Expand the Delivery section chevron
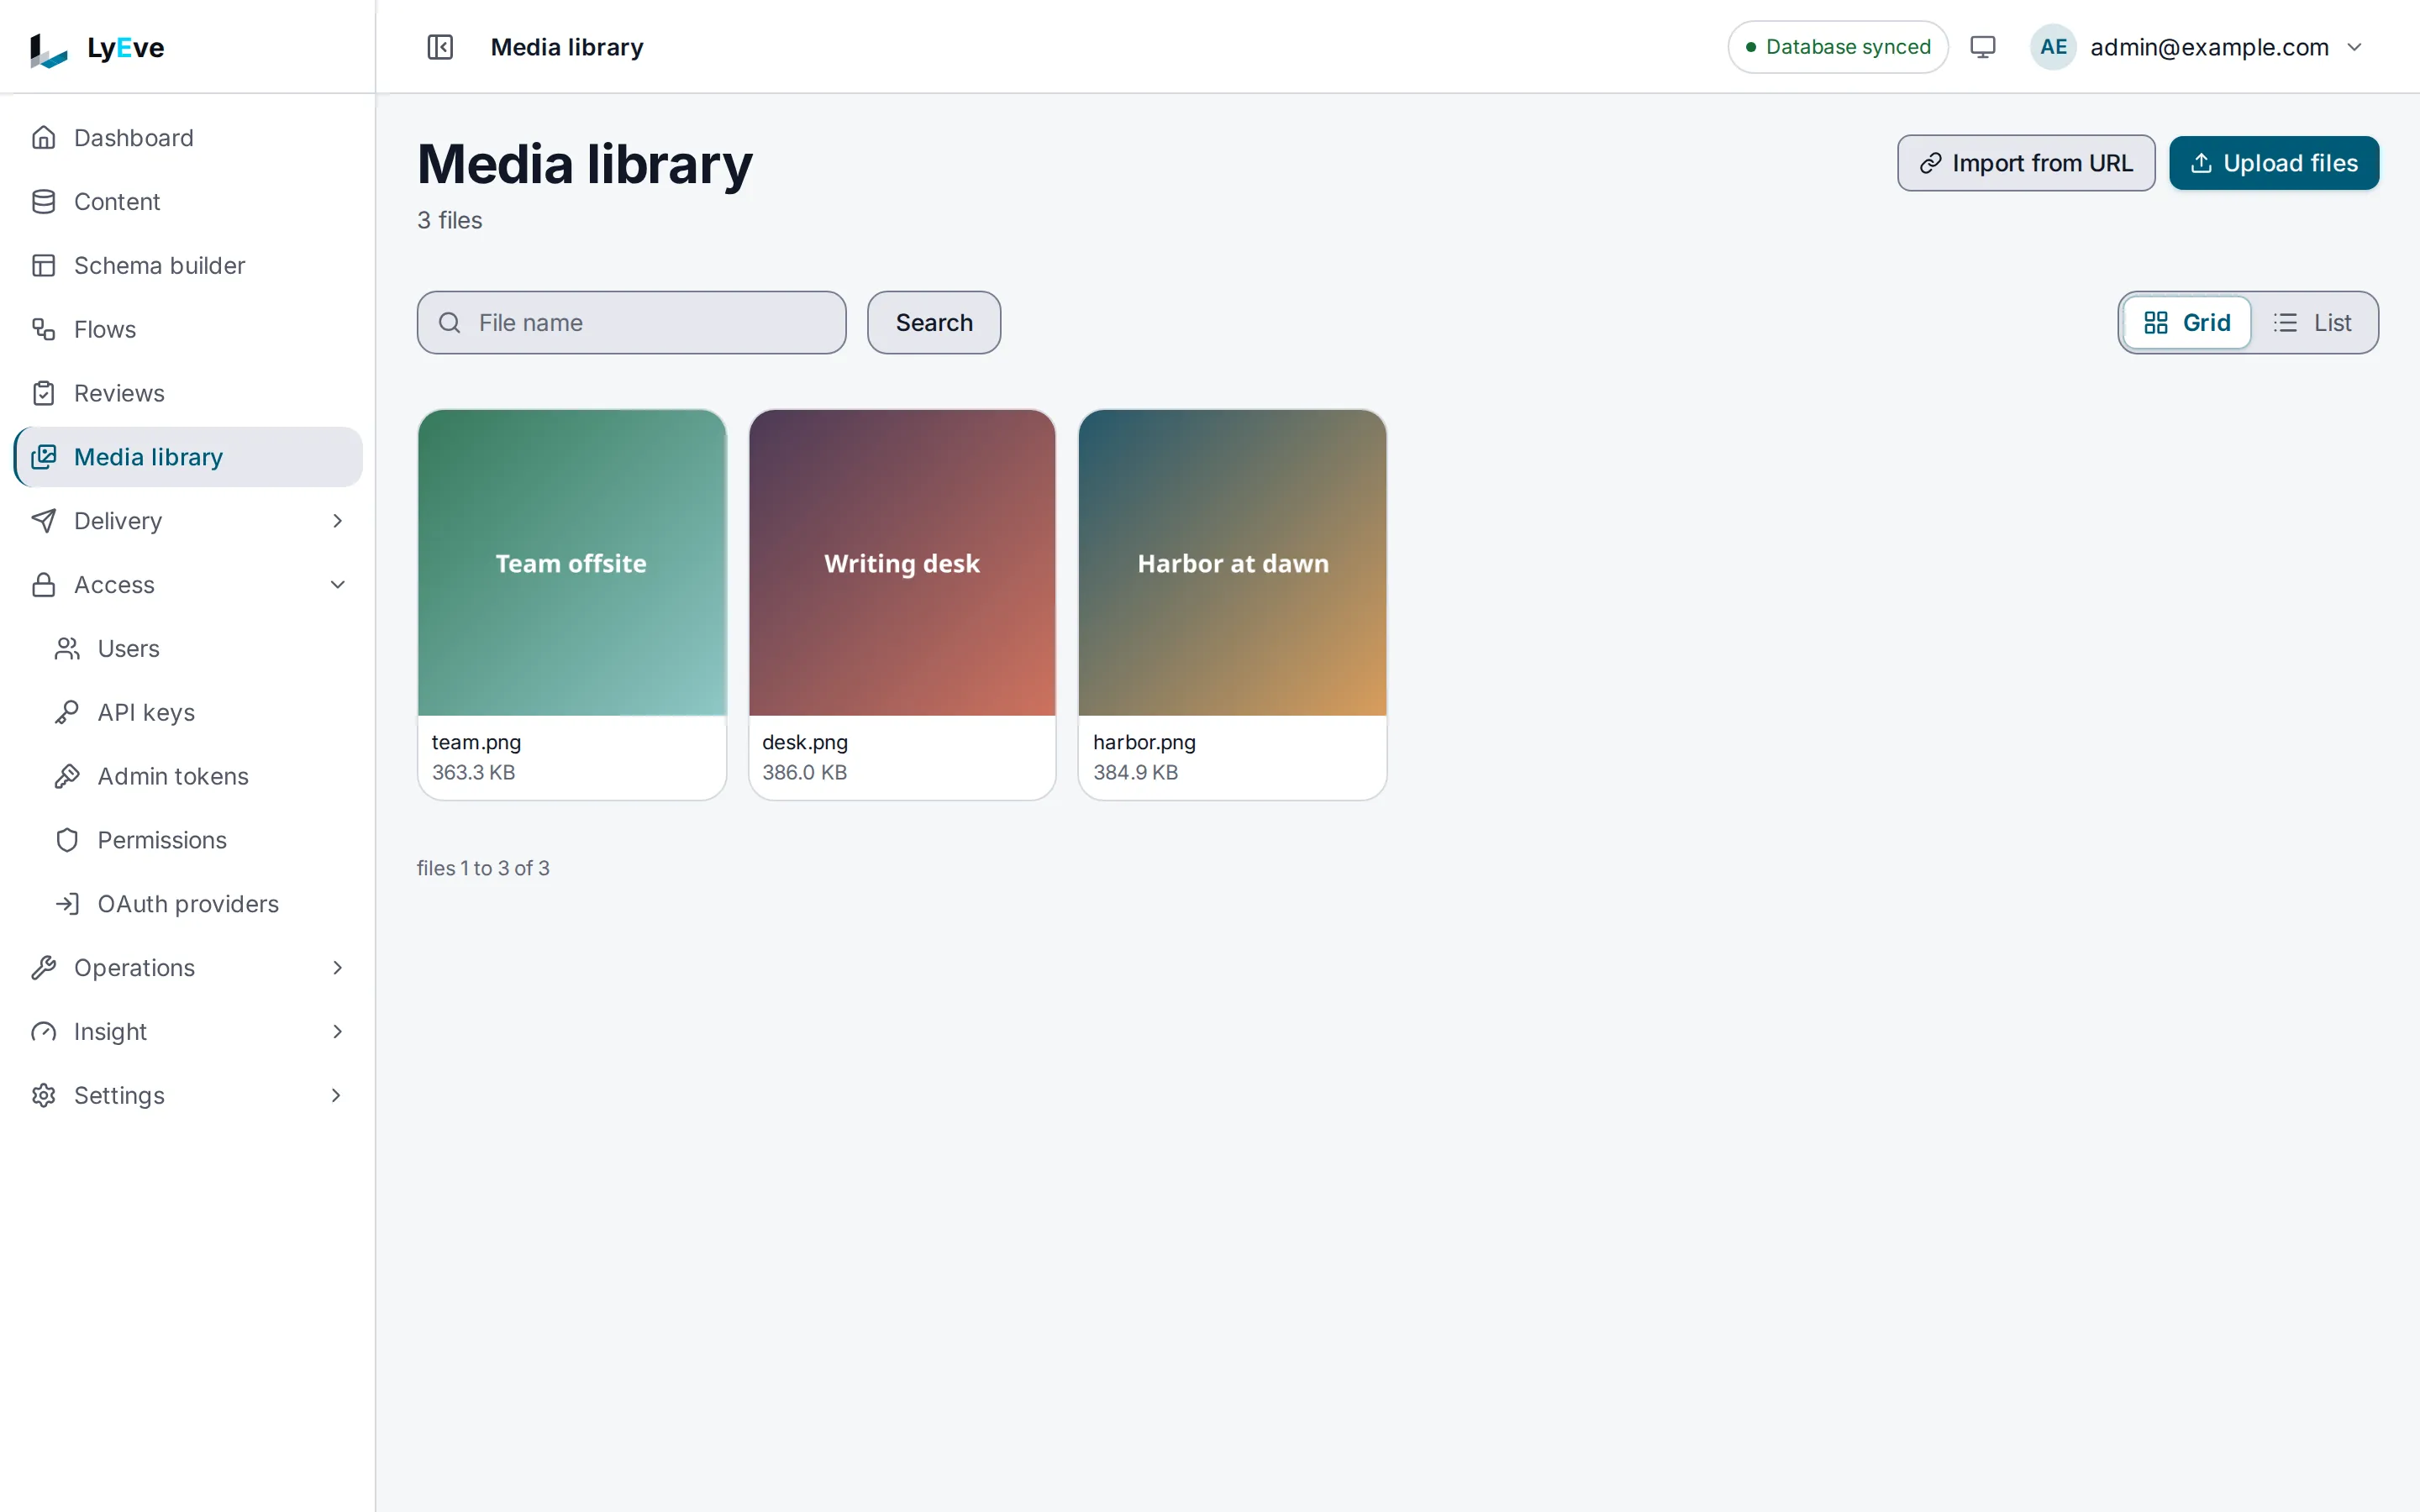This screenshot has width=2420, height=1512. 337,521
